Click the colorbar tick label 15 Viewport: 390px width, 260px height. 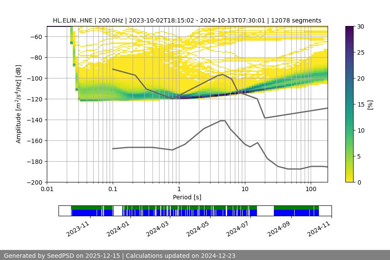(361, 104)
